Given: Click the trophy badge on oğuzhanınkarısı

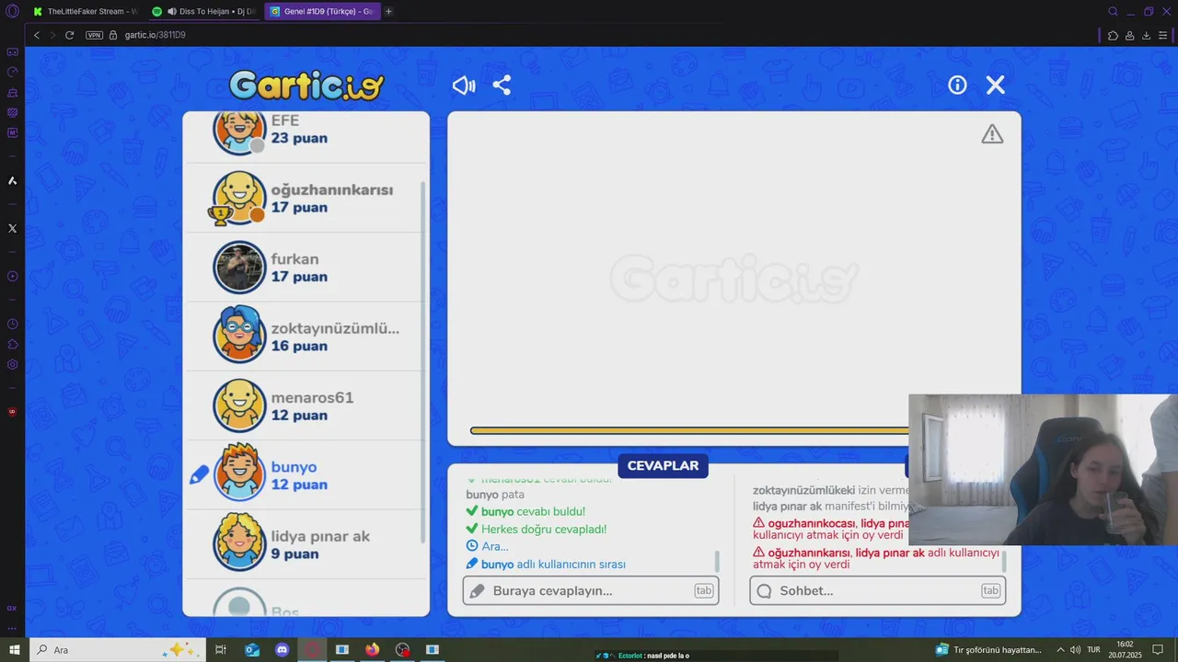Looking at the screenshot, I should tap(219, 216).
